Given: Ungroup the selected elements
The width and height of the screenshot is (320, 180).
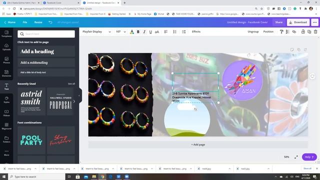Looking at the screenshot, I should 253,31.
